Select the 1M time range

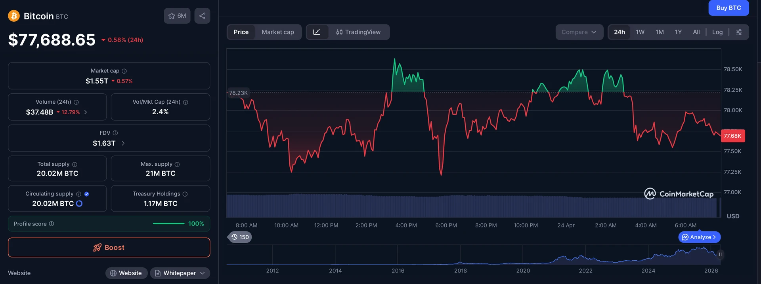[660, 32]
